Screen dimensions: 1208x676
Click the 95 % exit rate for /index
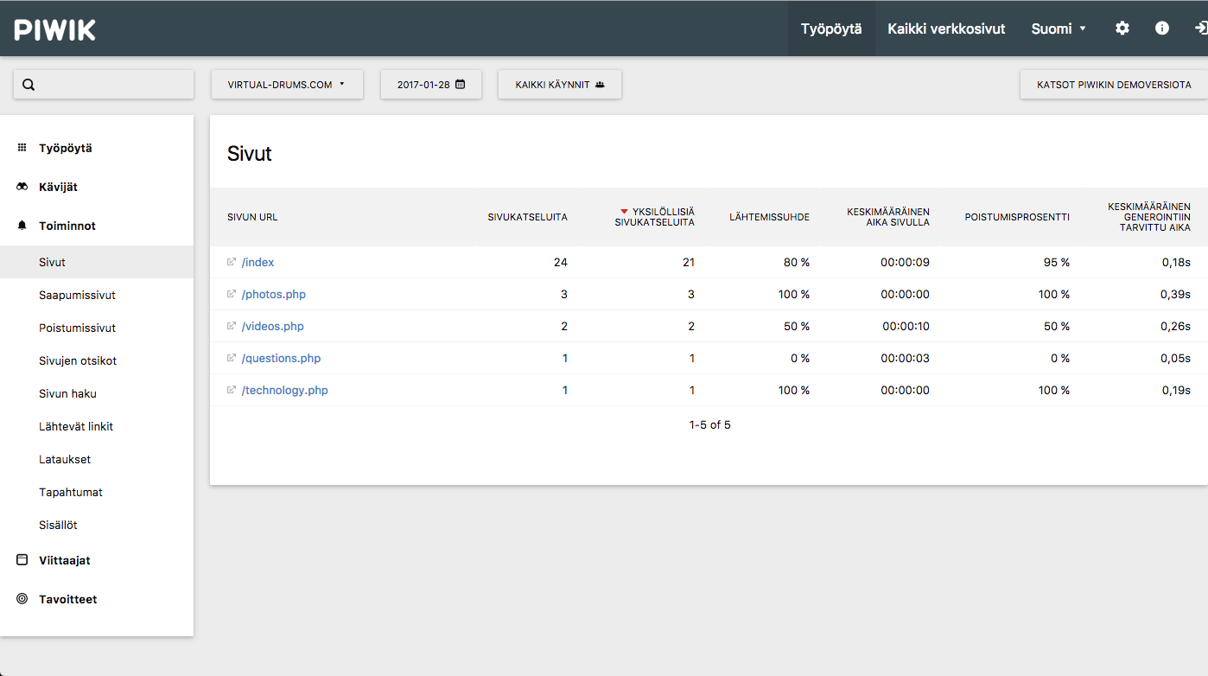coord(1057,262)
